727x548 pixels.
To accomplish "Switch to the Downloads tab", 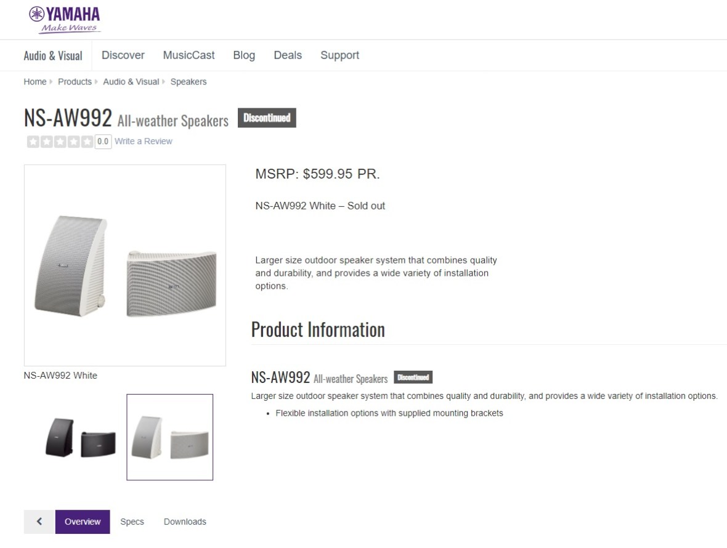I will [185, 522].
